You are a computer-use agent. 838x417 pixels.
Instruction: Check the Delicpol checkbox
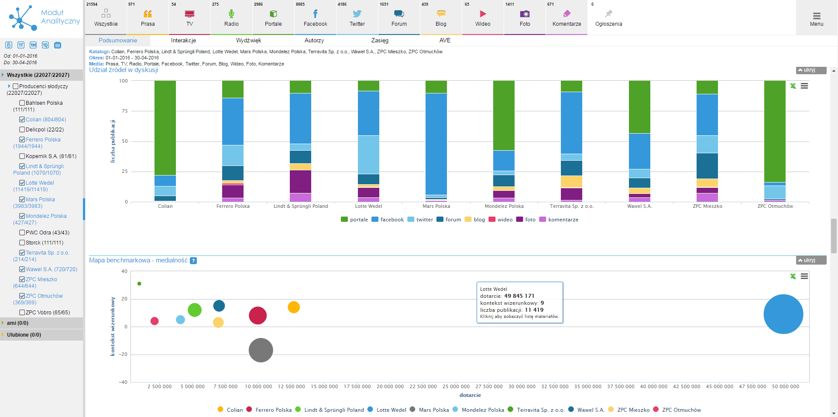pyautogui.click(x=22, y=130)
